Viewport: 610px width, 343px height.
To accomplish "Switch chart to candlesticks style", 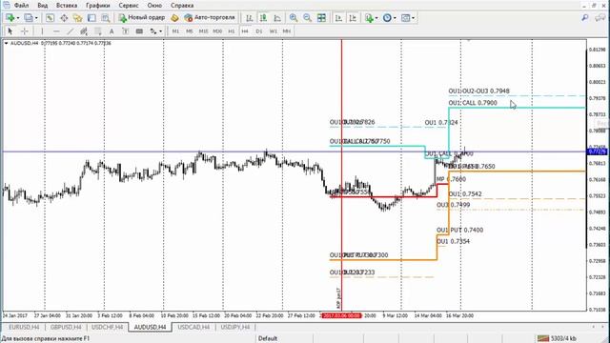I will (263, 17).
